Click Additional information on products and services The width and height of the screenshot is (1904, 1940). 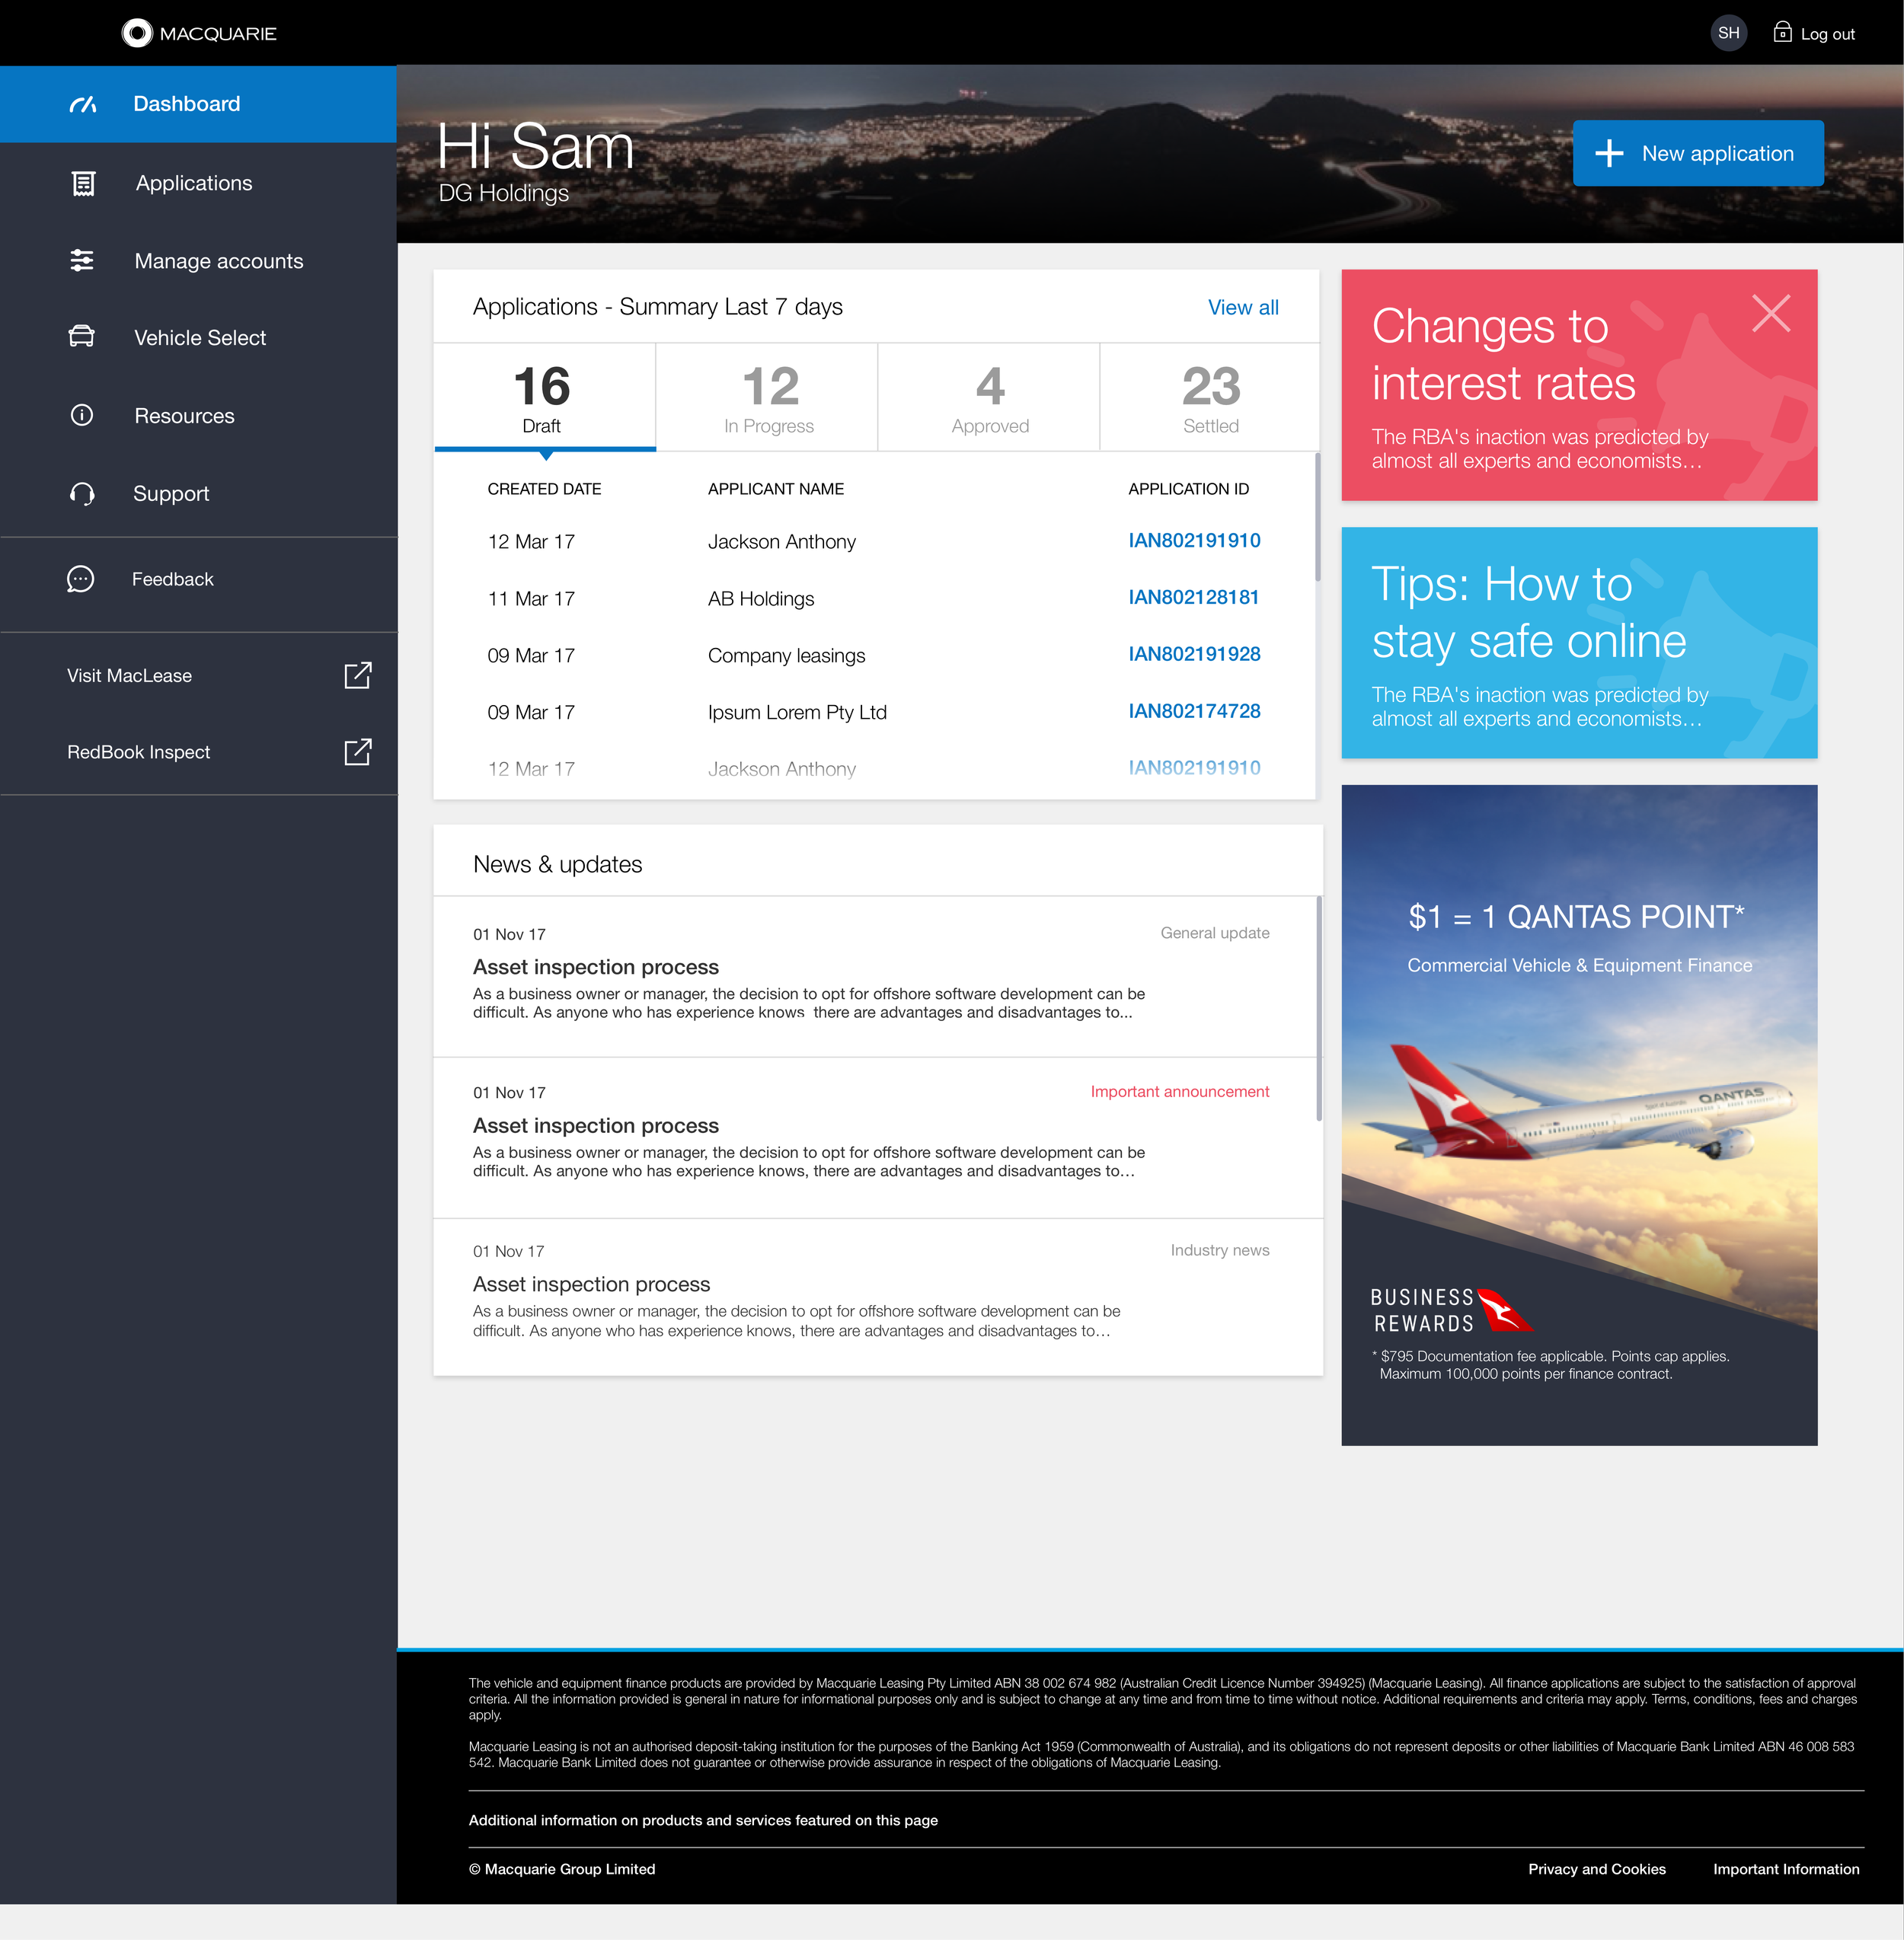703,1820
